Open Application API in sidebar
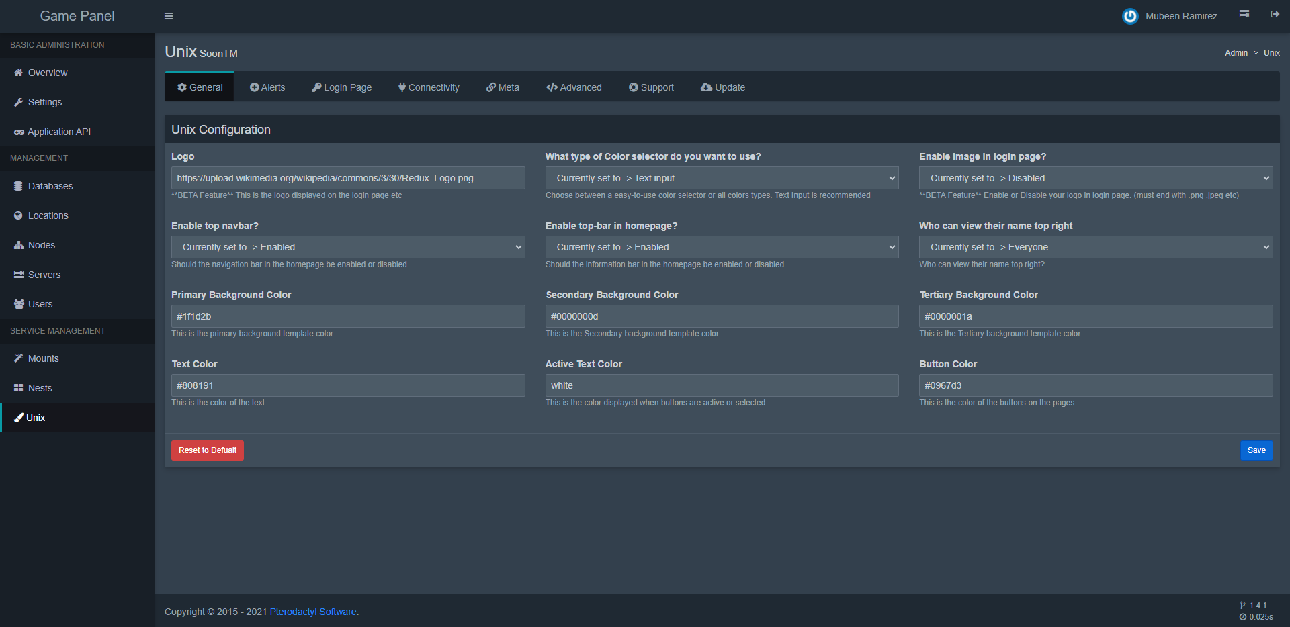1290x627 pixels. (x=58, y=132)
